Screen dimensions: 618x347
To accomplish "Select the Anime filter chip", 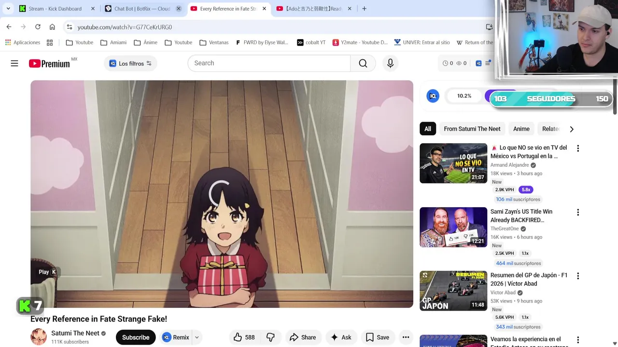I will click(x=521, y=129).
